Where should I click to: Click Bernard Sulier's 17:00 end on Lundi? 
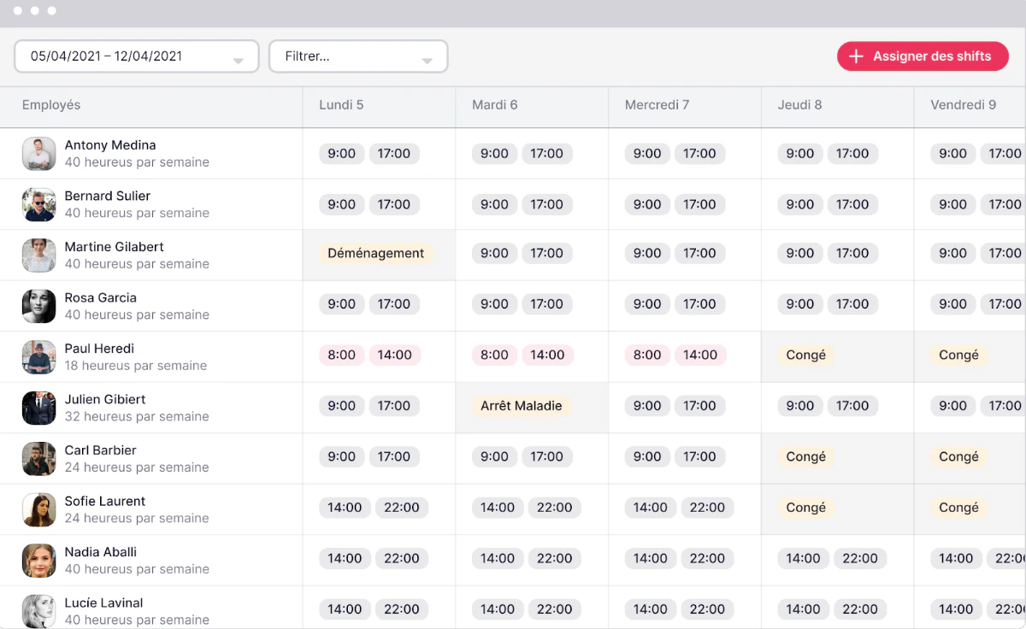[x=394, y=204]
